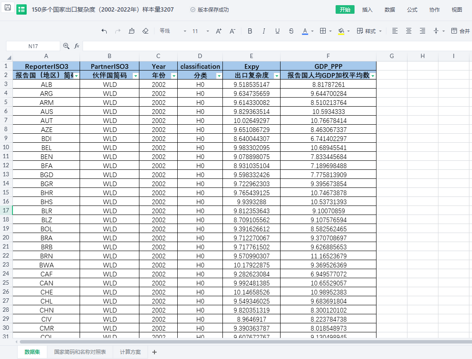The width and height of the screenshot is (472, 359).
Task: Select the 开始 tab
Action: 345,9
